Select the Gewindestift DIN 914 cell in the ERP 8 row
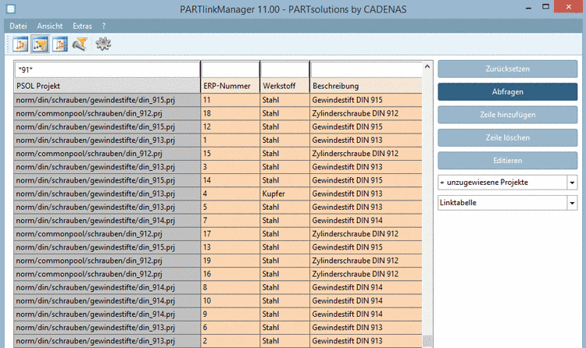 coord(366,287)
